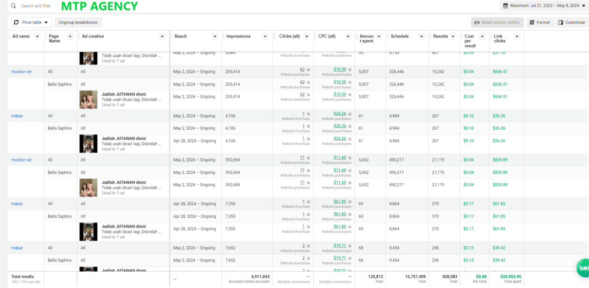This screenshot has width=589, height=288.
Task: Click the Reset column widths icon
Action: point(477,22)
